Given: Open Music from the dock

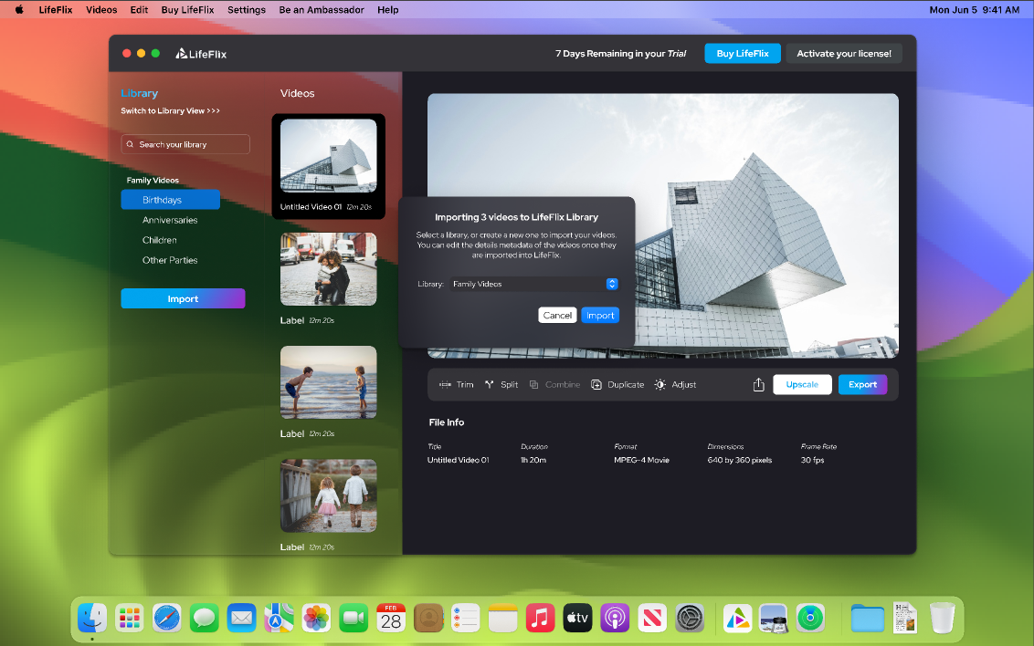Looking at the screenshot, I should [x=540, y=619].
